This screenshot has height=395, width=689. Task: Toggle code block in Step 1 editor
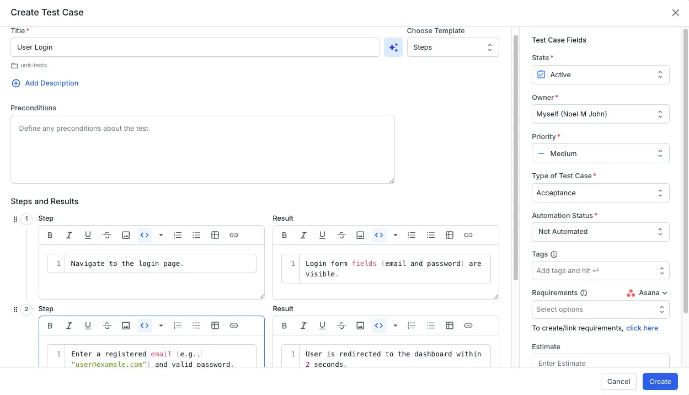point(145,235)
